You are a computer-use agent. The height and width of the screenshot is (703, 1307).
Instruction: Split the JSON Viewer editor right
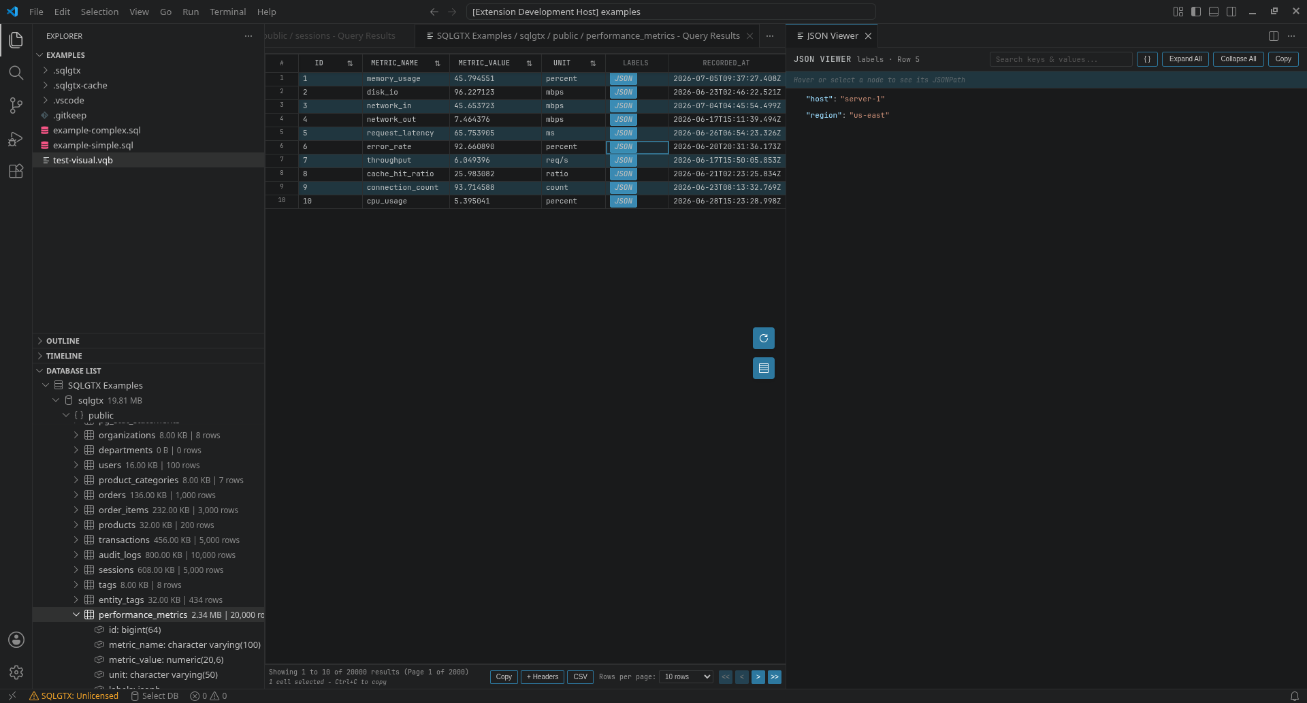point(1274,36)
